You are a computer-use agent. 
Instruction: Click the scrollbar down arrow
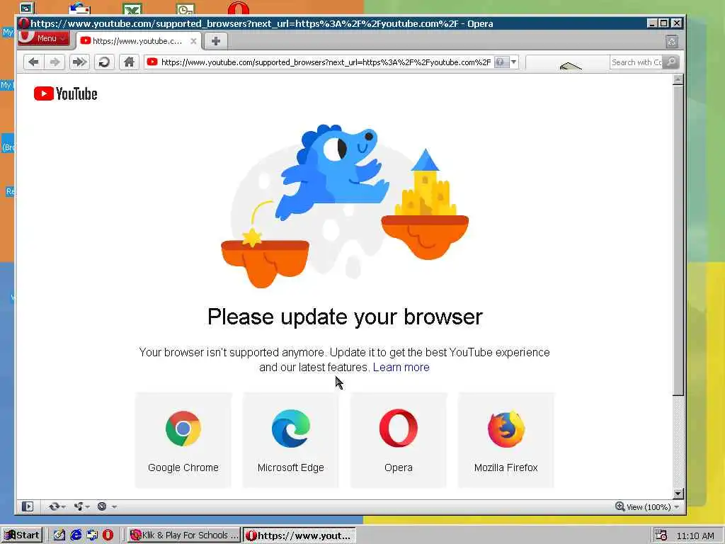coord(678,494)
